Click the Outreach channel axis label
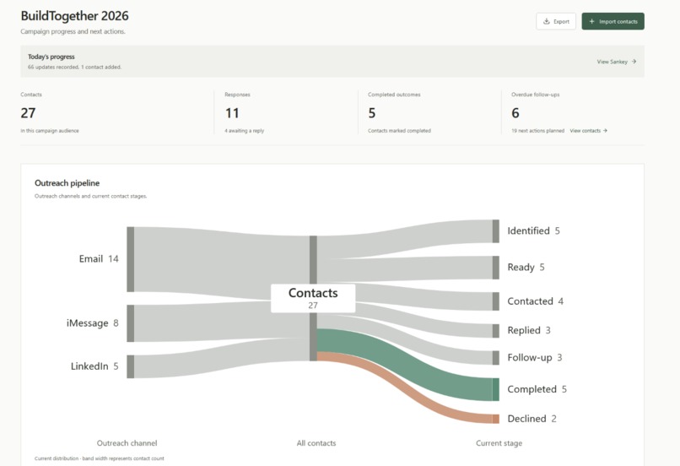 (x=127, y=443)
